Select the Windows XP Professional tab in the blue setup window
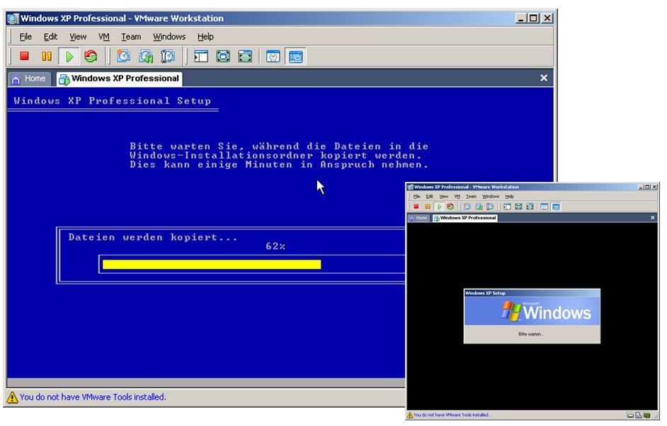Viewport: 667px width, 426px height. point(120,79)
